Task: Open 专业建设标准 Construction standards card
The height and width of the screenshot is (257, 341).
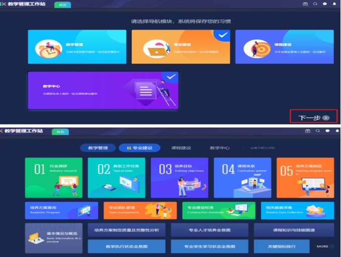Action: click(x=218, y=210)
